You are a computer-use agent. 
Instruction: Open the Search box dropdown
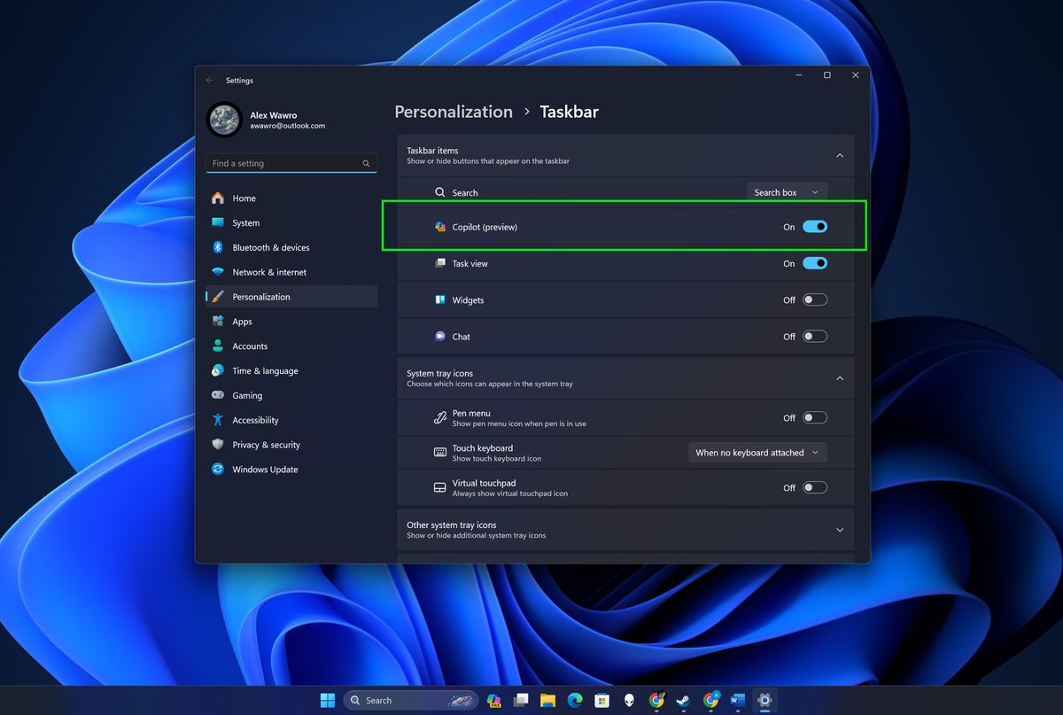point(786,192)
